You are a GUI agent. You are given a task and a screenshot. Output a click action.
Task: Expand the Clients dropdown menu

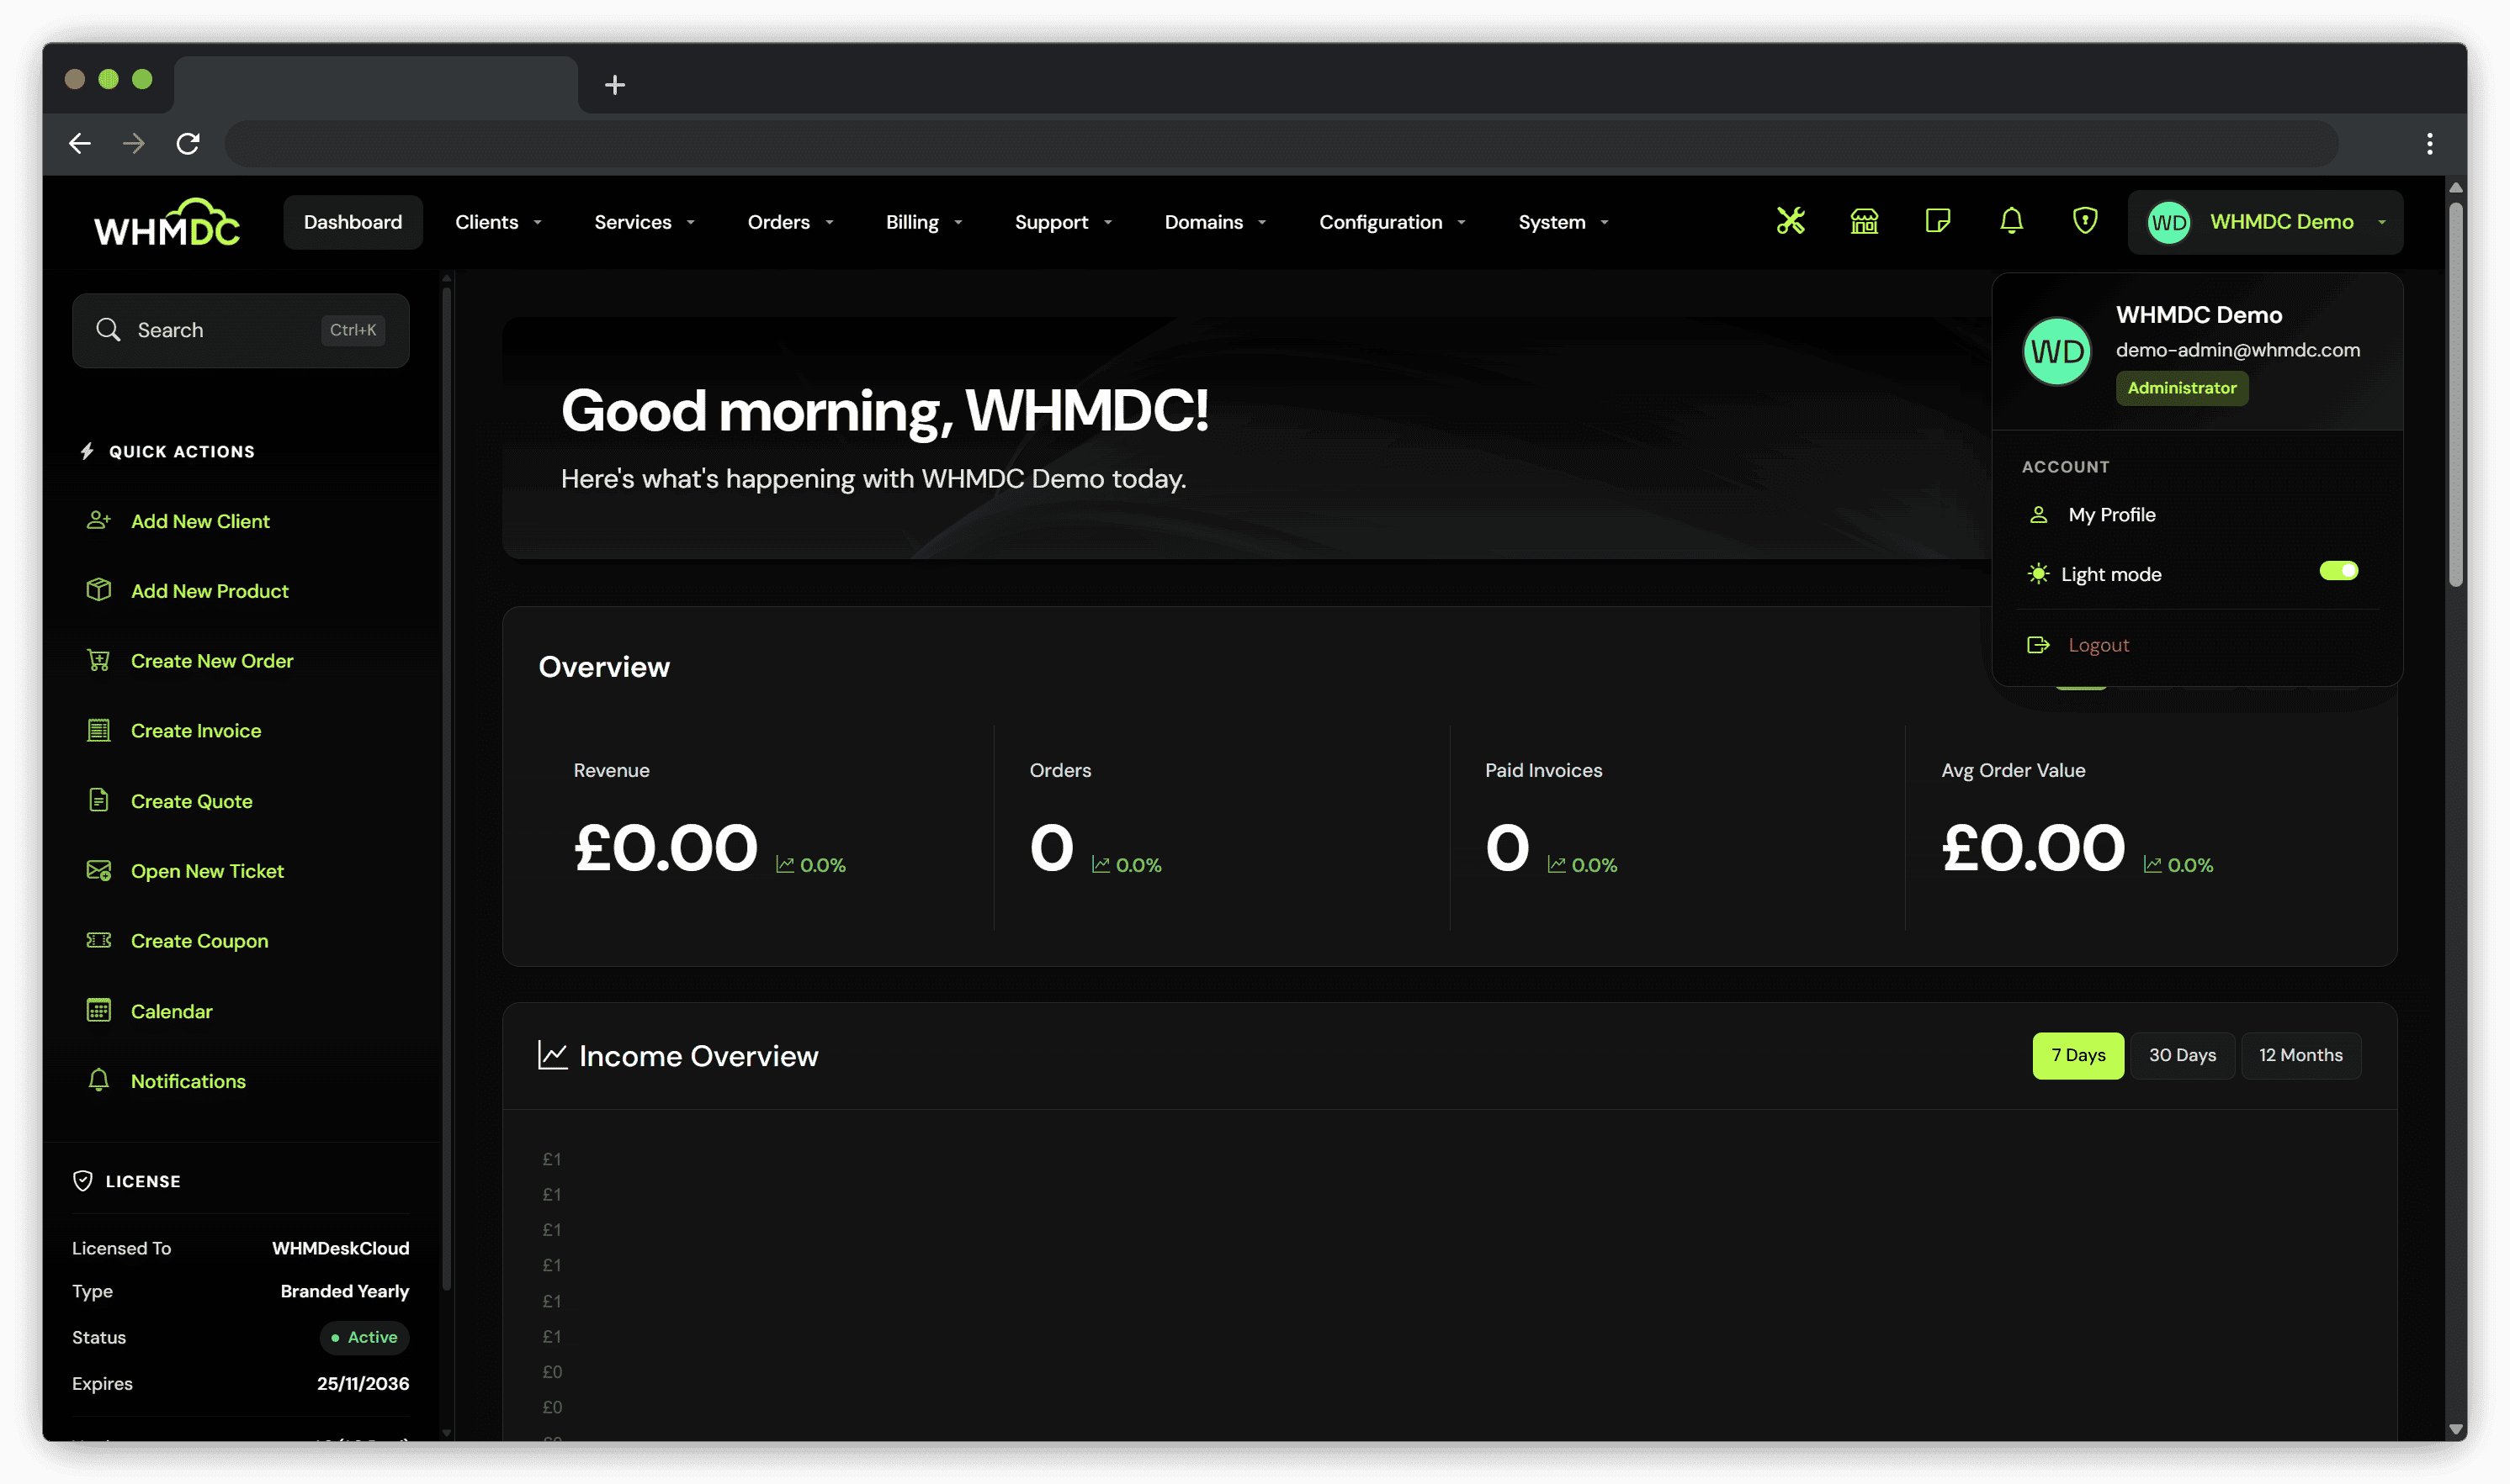[x=497, y=222]
